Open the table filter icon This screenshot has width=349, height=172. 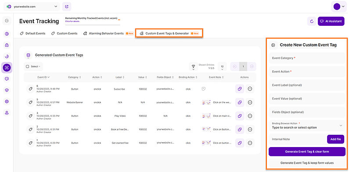[x=194, y=67]
